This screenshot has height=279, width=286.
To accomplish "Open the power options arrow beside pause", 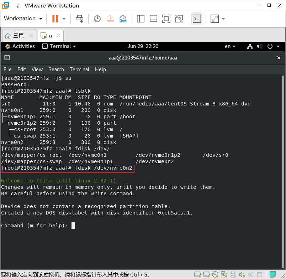I will [64, 19].
